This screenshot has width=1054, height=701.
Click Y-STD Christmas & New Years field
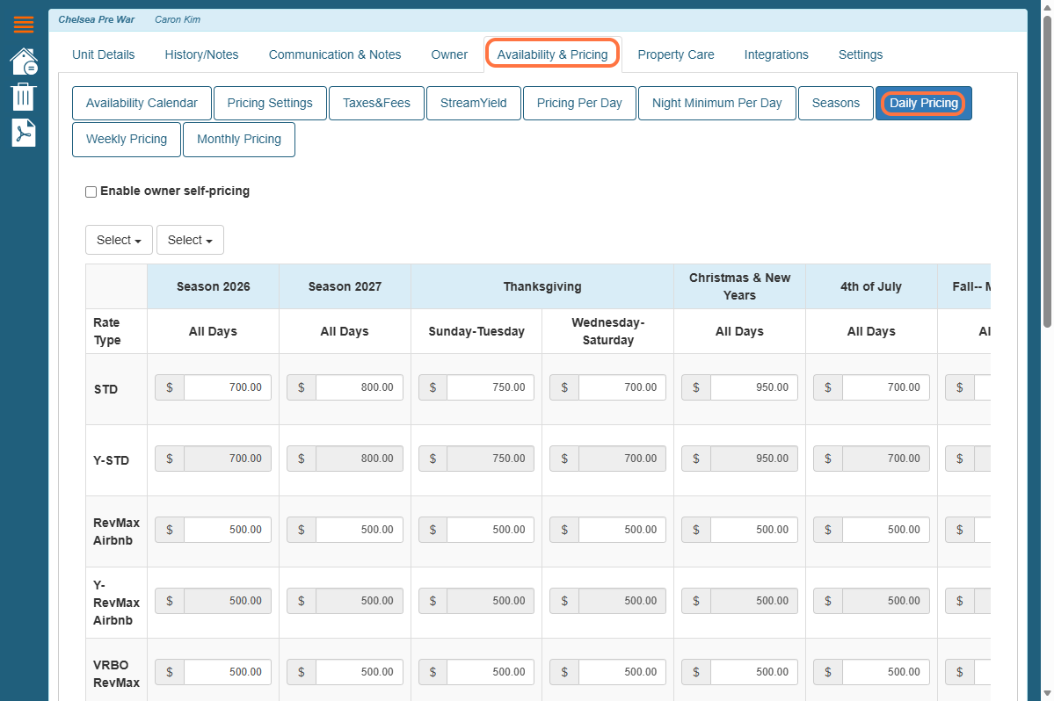pyautogui.click(x=754, y=459)
